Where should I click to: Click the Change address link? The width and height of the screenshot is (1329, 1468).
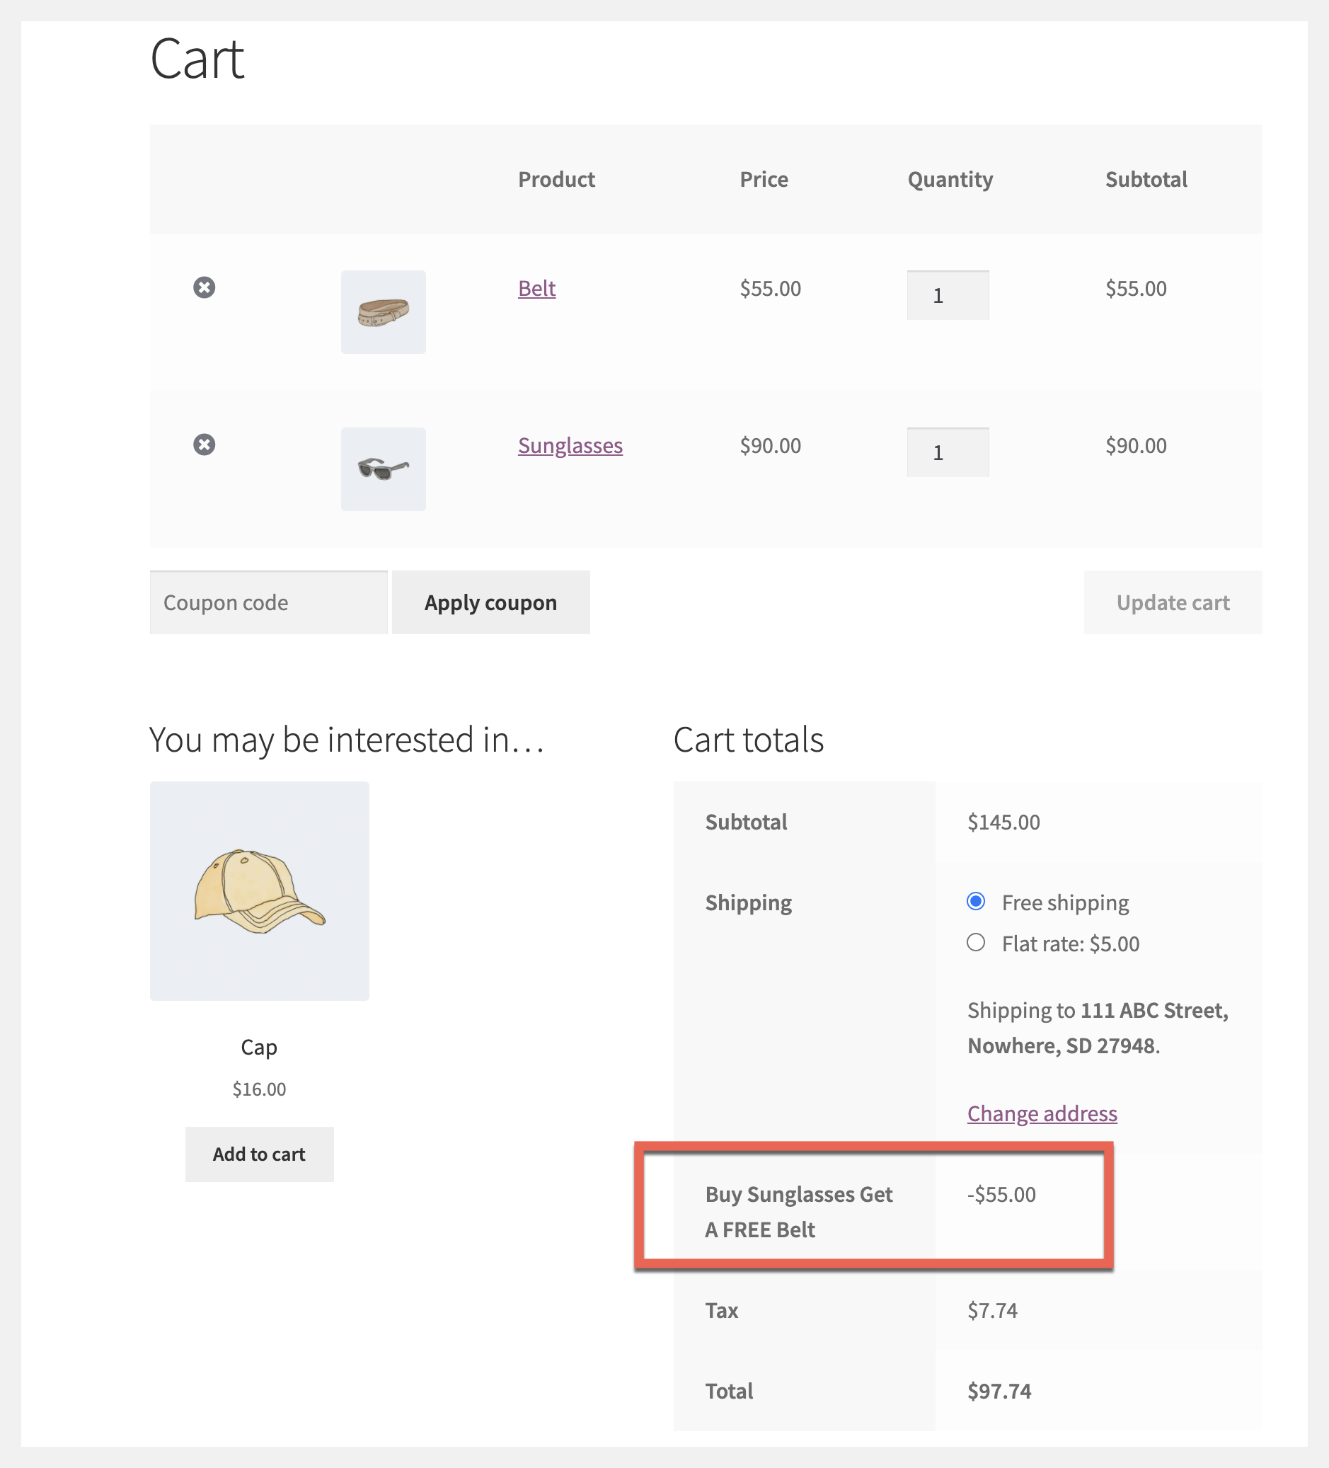pyautogui.click(x=1042, y=1113)
